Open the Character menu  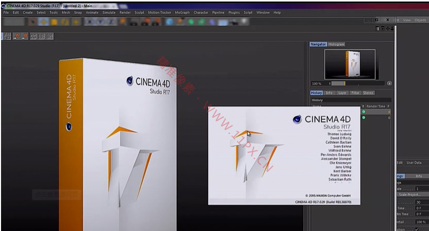pyautogui.click(x=201, y=13)
